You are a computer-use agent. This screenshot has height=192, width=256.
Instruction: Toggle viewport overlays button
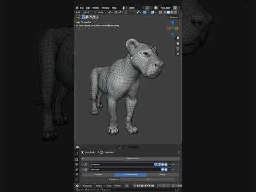click(x=153, y=12)
